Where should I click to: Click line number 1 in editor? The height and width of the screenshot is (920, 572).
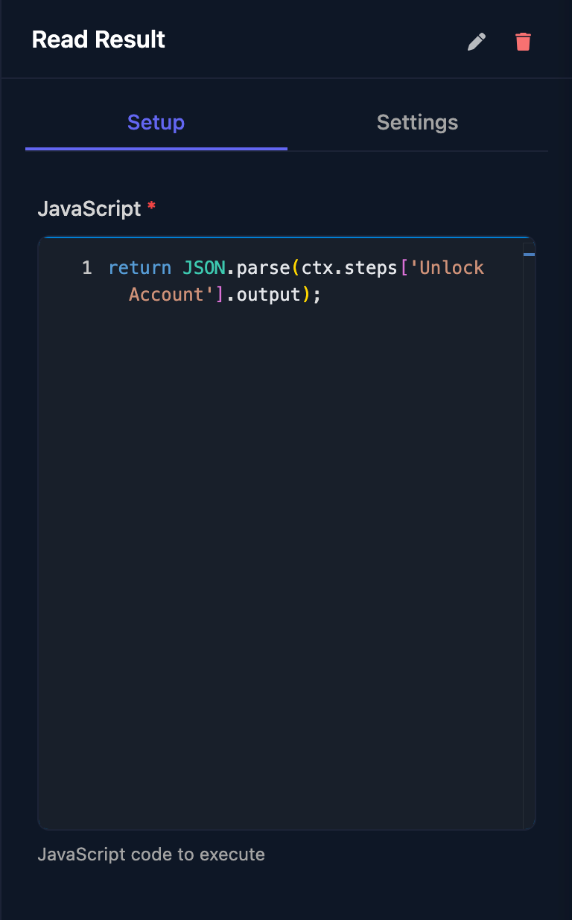87,268
